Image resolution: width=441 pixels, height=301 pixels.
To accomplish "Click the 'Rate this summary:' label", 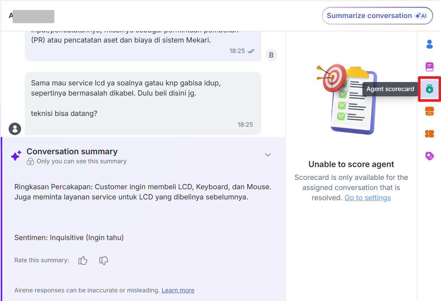I will tap(42, 260).
